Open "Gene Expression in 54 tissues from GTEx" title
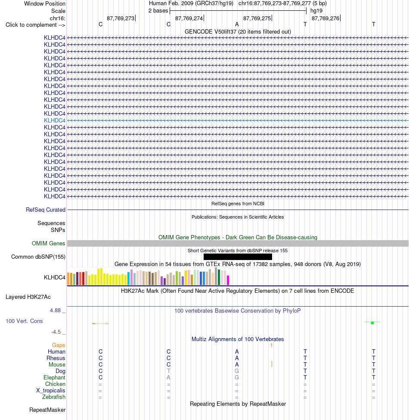The image size is (409, 420). (x=238, y=264)
